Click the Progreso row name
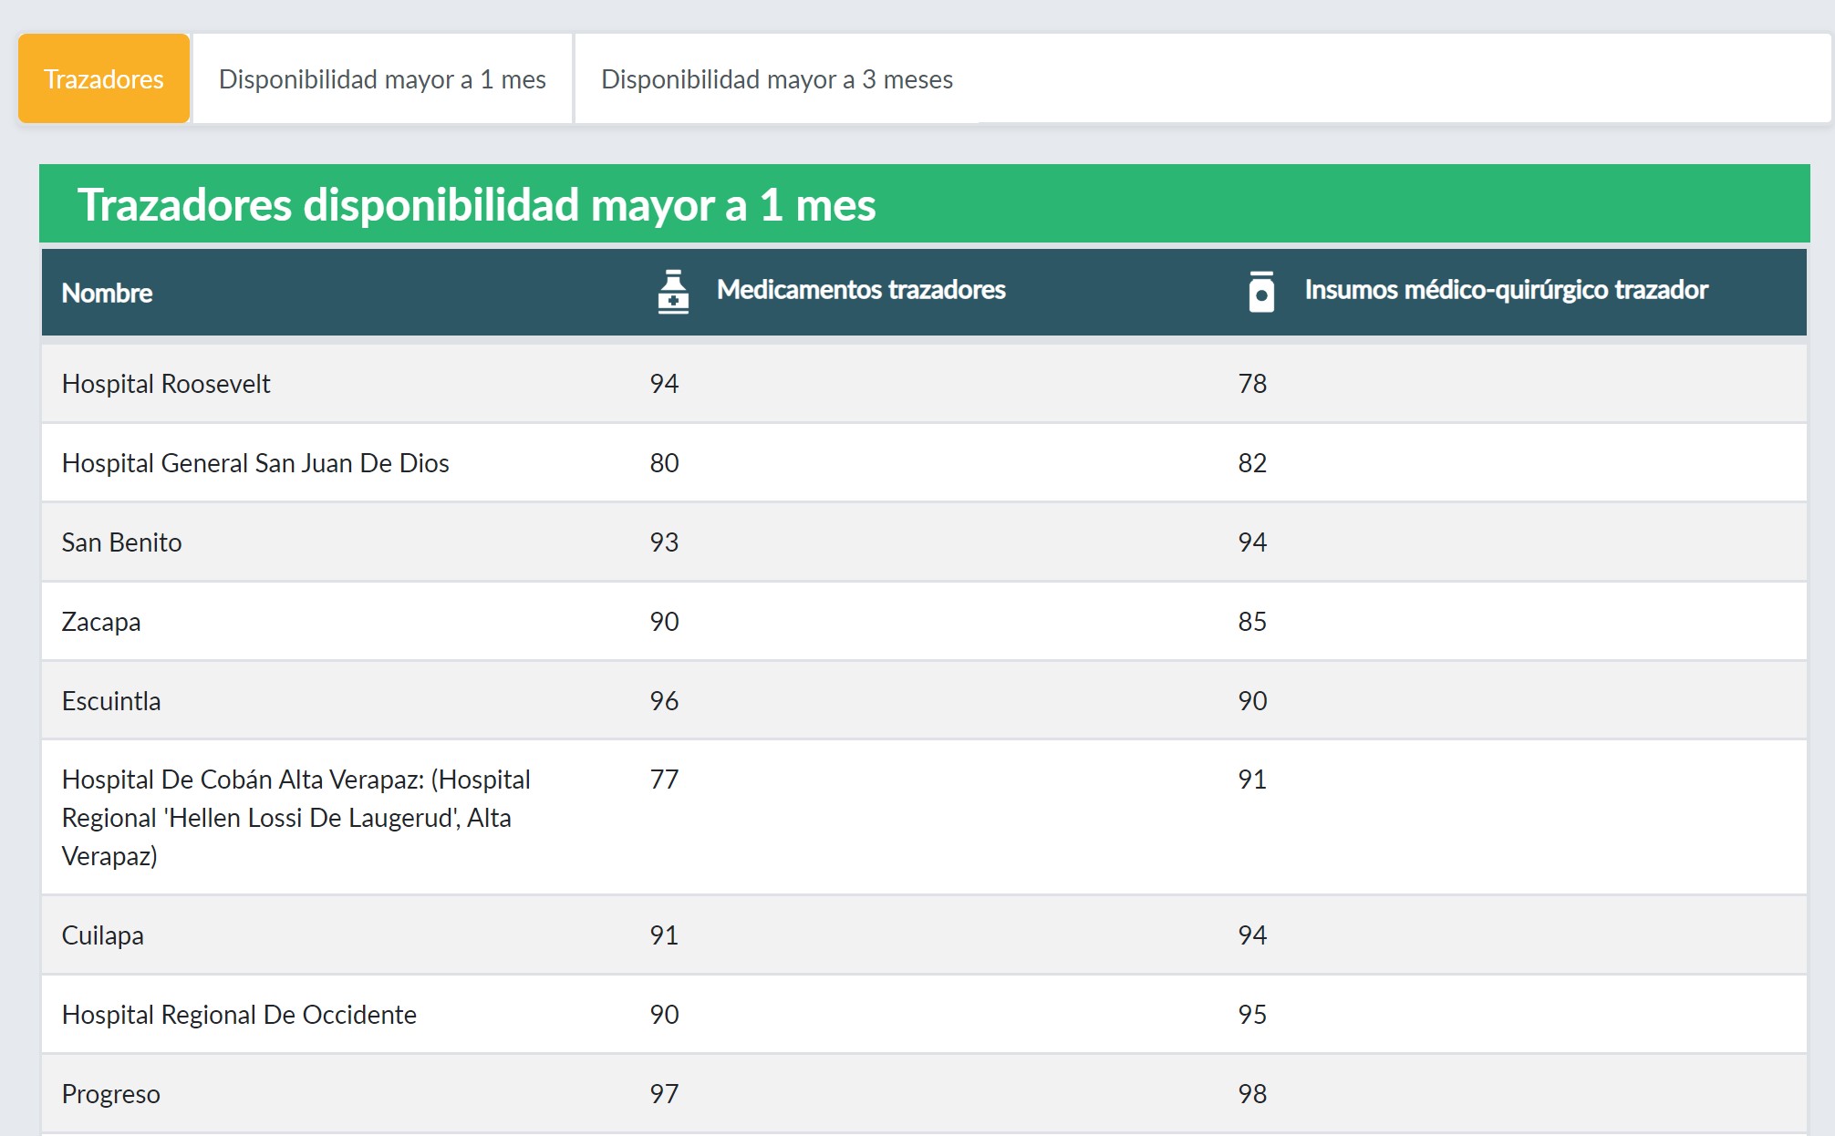The width and height of the screenshot is (1835, 1136). 110,1094
